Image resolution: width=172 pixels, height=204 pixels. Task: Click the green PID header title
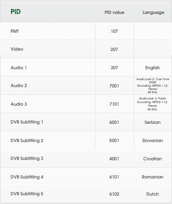15,12
